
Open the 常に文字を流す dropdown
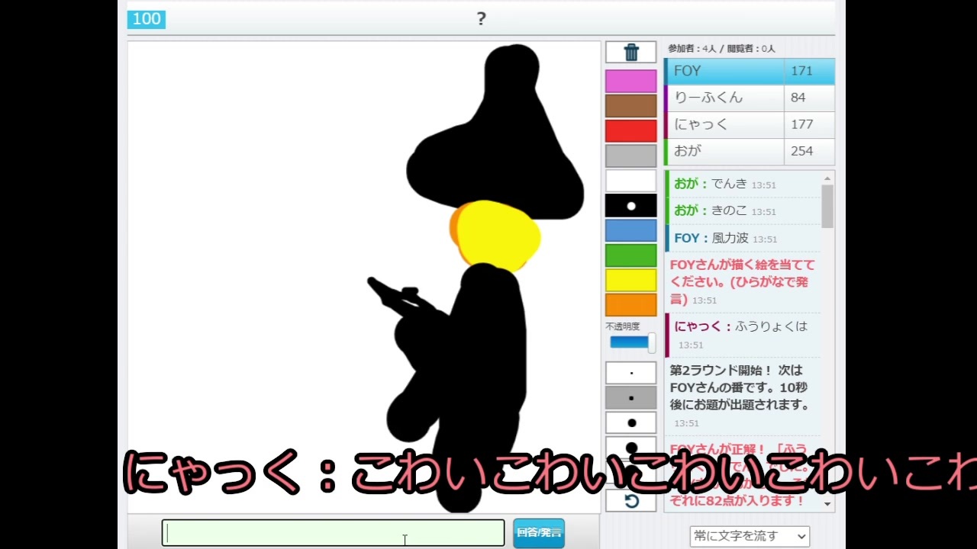[x=749, y=537]
